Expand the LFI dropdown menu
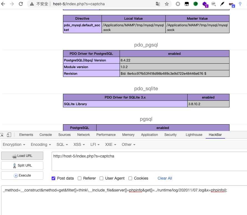The image size is (247, 215). (95, 144)
